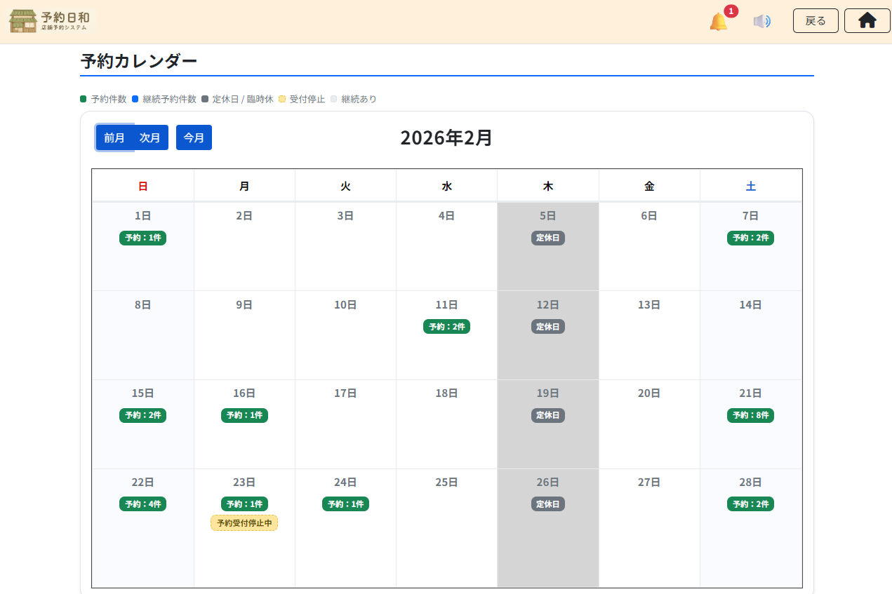Viewport: 892px width, 594px height.
Task: Open 予約：1件 badge on 23日
Action: click(244, 504)
